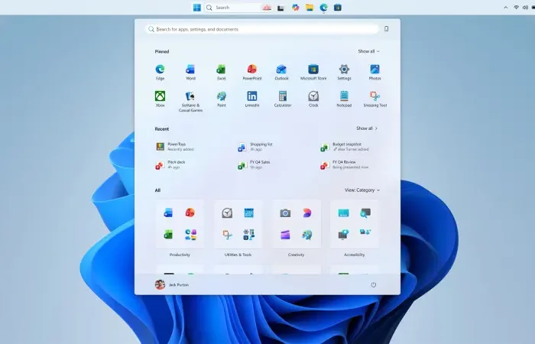Open Notepad from Pinned

tap(344, 99)
